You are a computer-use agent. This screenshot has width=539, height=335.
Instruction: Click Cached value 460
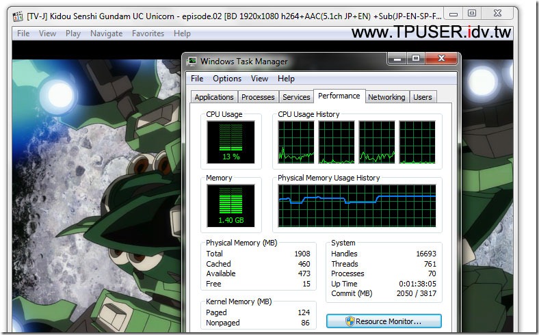click(x=304, y=264)
